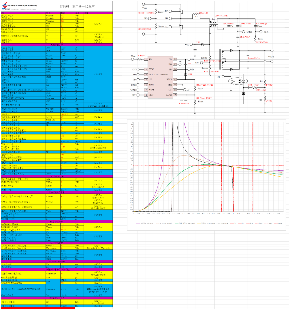Click the RLLUP=221.591KΩ annotation

pyautogui.click(x=204, y=85)
